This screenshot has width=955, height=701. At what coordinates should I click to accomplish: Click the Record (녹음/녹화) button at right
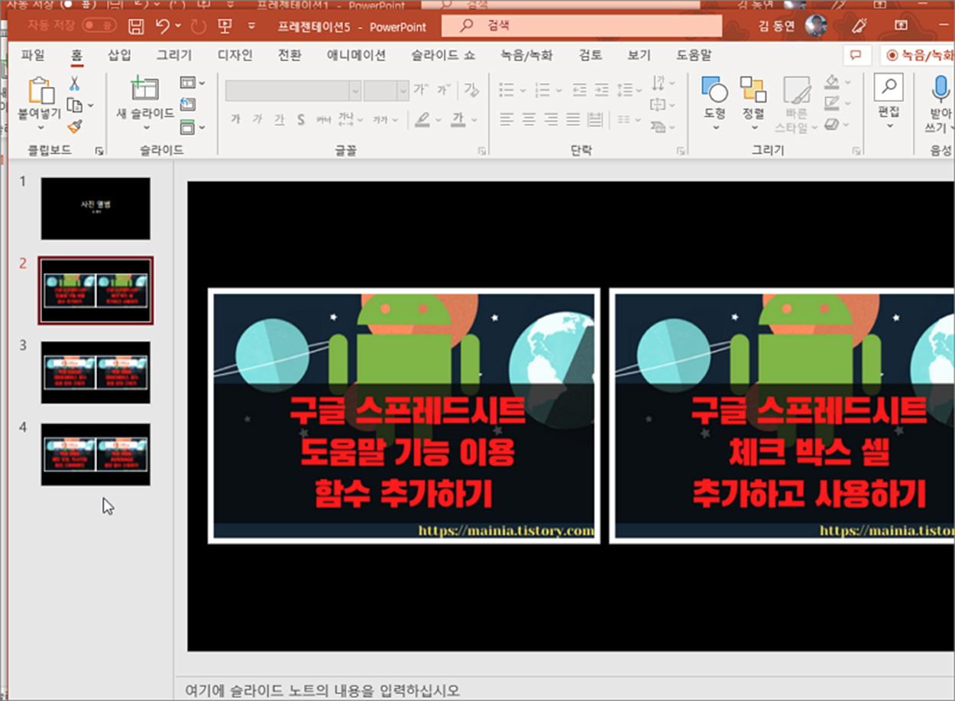(919, 55)
